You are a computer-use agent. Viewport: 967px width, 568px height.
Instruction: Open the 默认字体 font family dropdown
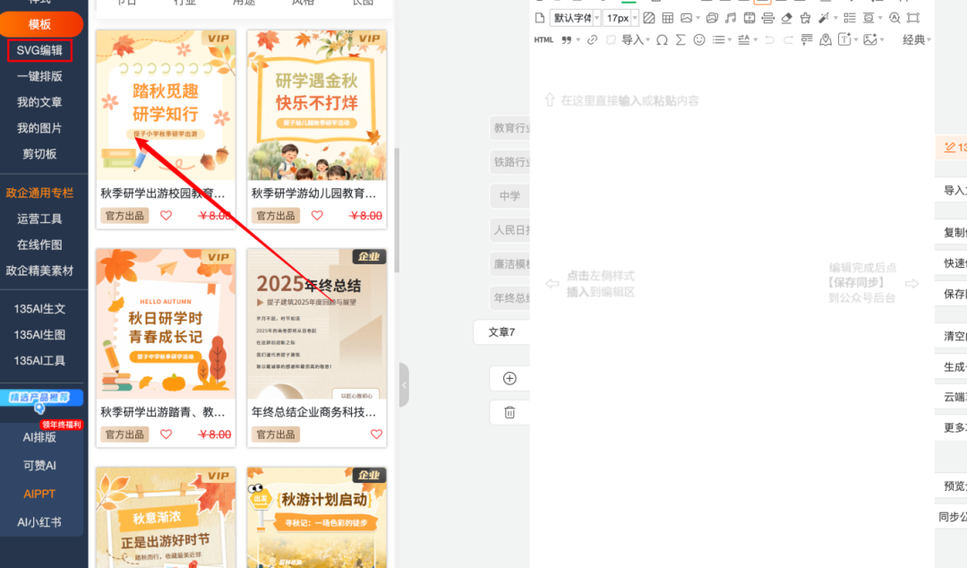[575, 18]
